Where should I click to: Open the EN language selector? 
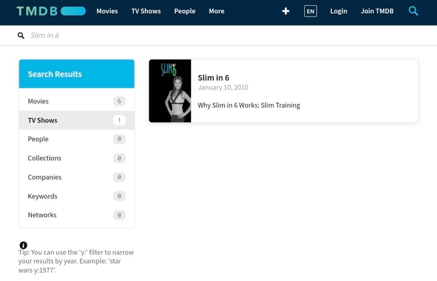click(x=310, y=12)
